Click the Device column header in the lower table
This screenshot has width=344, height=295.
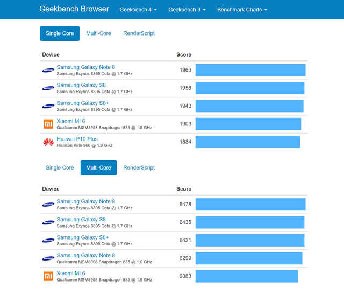click(51, 189)
